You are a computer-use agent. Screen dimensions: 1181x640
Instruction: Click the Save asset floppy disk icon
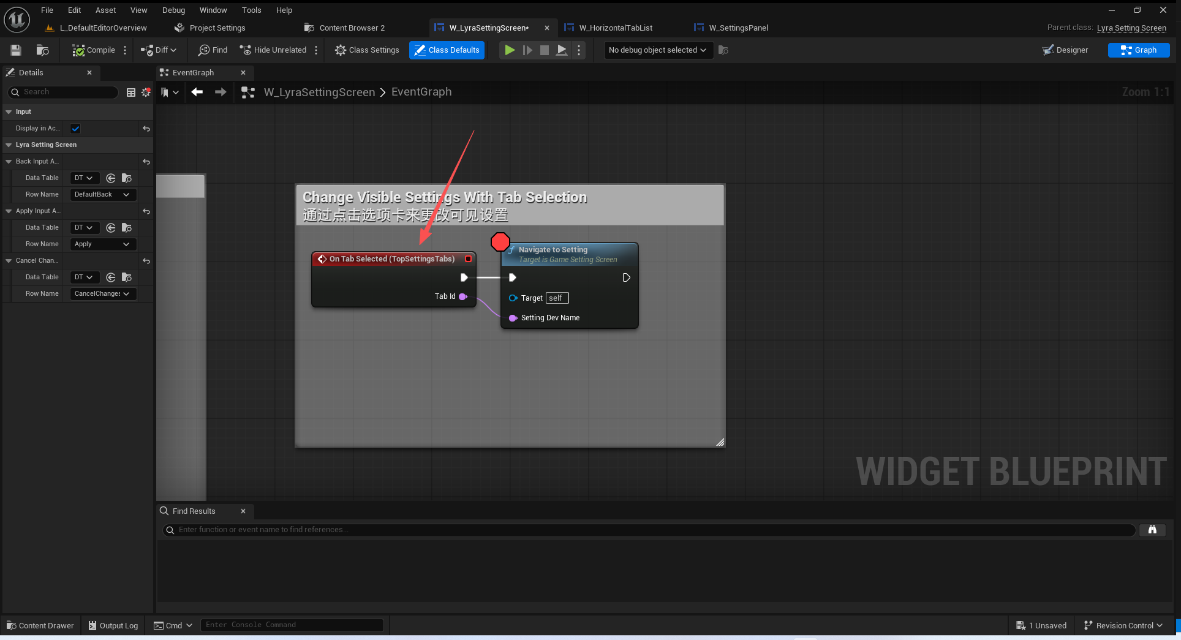(16, 50)
